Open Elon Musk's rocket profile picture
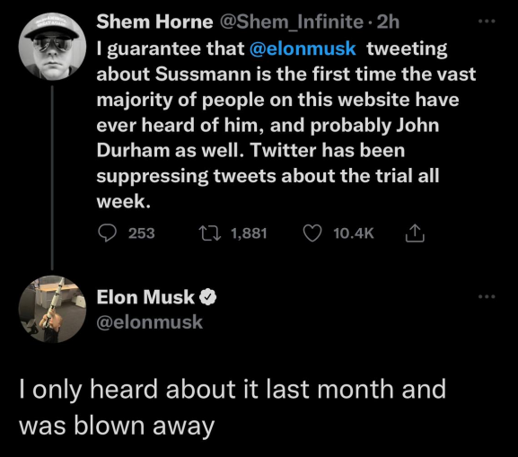Screen dimensions: 518x457 (52, 309)
